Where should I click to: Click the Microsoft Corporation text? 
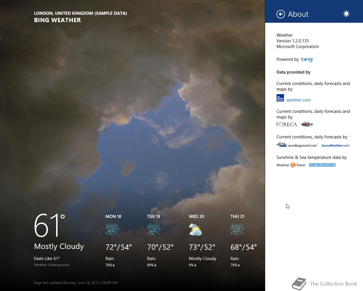[x=297, y=47]
